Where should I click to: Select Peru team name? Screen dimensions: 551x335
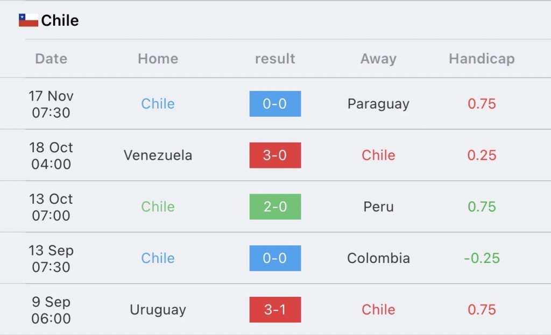click(x=378, y=206)
